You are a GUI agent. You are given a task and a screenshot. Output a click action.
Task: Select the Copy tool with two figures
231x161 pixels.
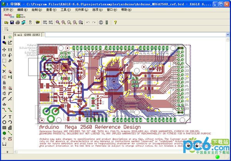coord(10,50)
